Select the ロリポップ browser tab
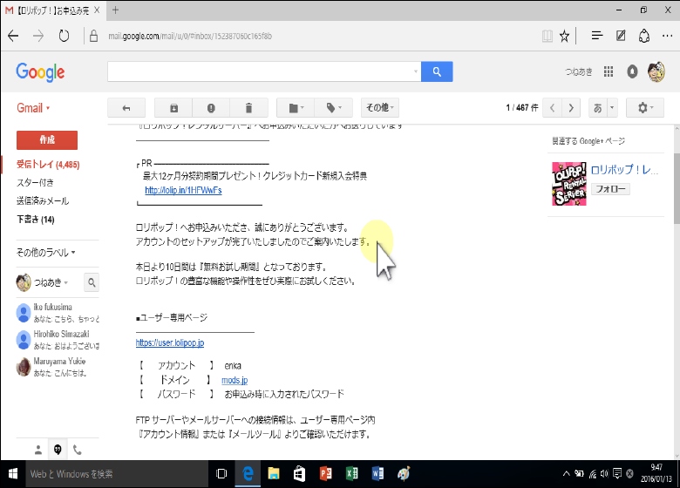Image resolution: width=680 pixels, height=488 pixels. click(52, 10)
